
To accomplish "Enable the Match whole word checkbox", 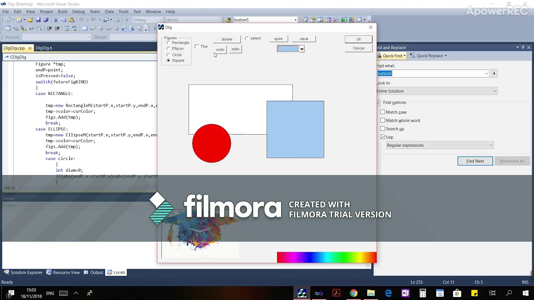I will [383, 120].
